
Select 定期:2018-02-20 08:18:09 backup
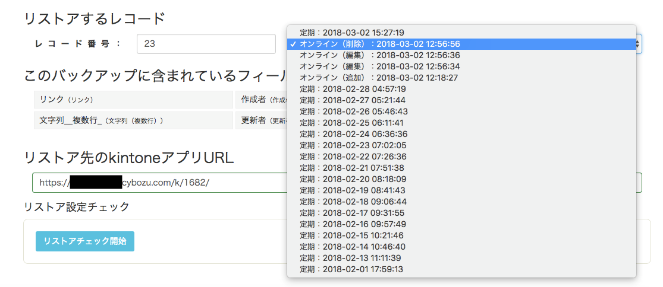point(461,179)
